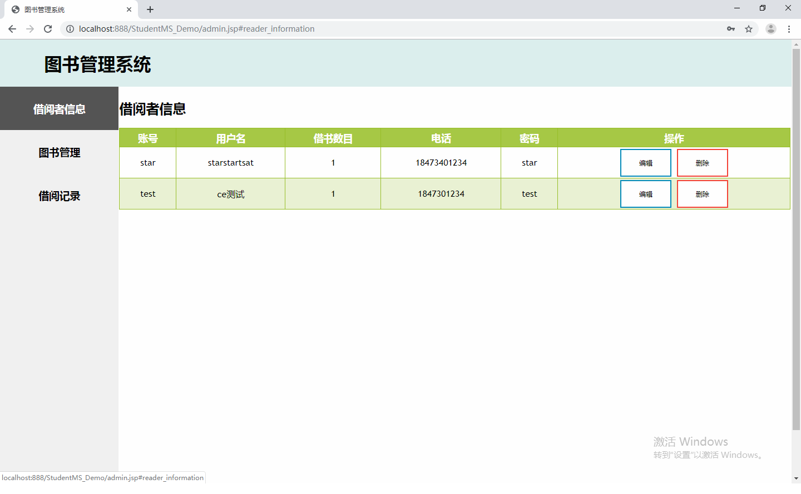Click the browser back arrow
Screen dimensions: 801x494
pyautogui.click(x=12, y=29)
